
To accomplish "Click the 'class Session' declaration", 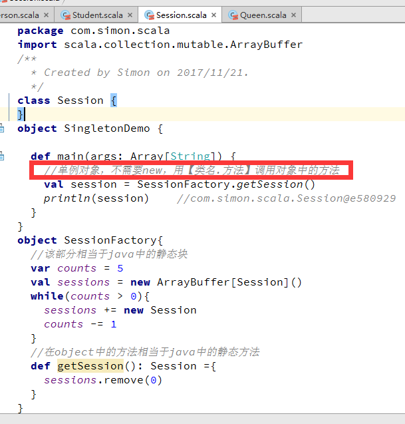I will pyautogui.click(x=61, y=101).
